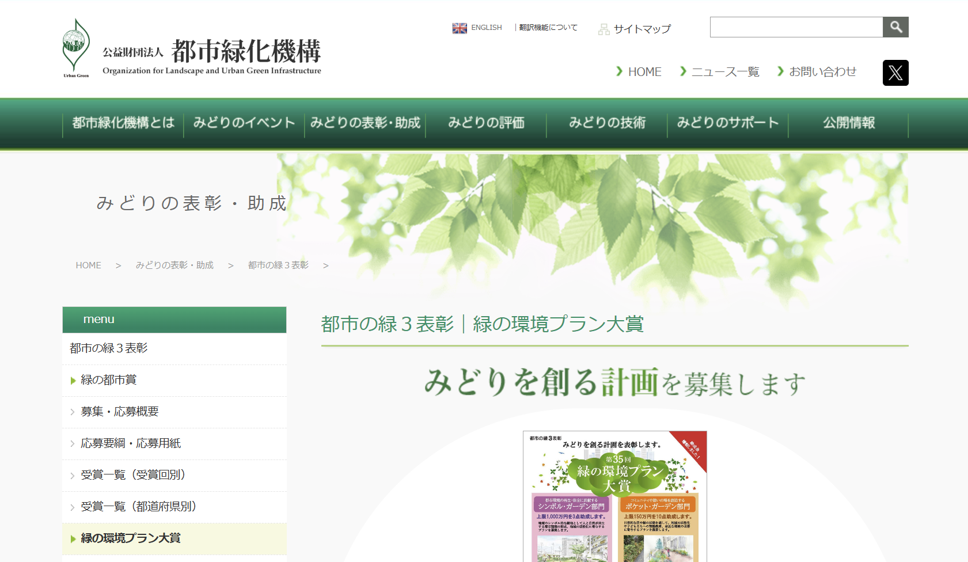Click the green chevron beside お問い合わせ

click(781, 71)
